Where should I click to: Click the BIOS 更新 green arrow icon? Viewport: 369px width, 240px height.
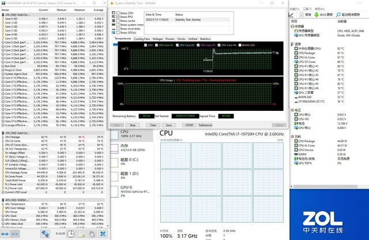(x=317, y=14)
